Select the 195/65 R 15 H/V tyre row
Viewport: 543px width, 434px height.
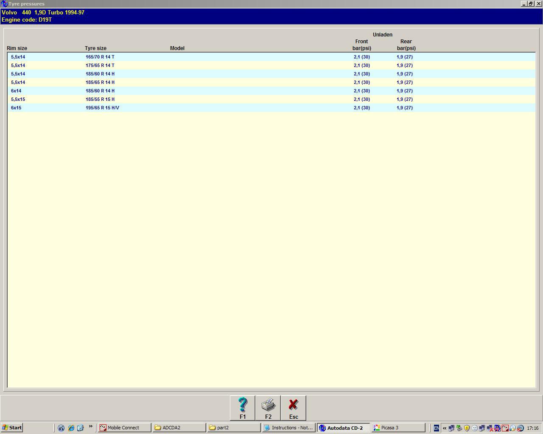click(x=271, y=108)
